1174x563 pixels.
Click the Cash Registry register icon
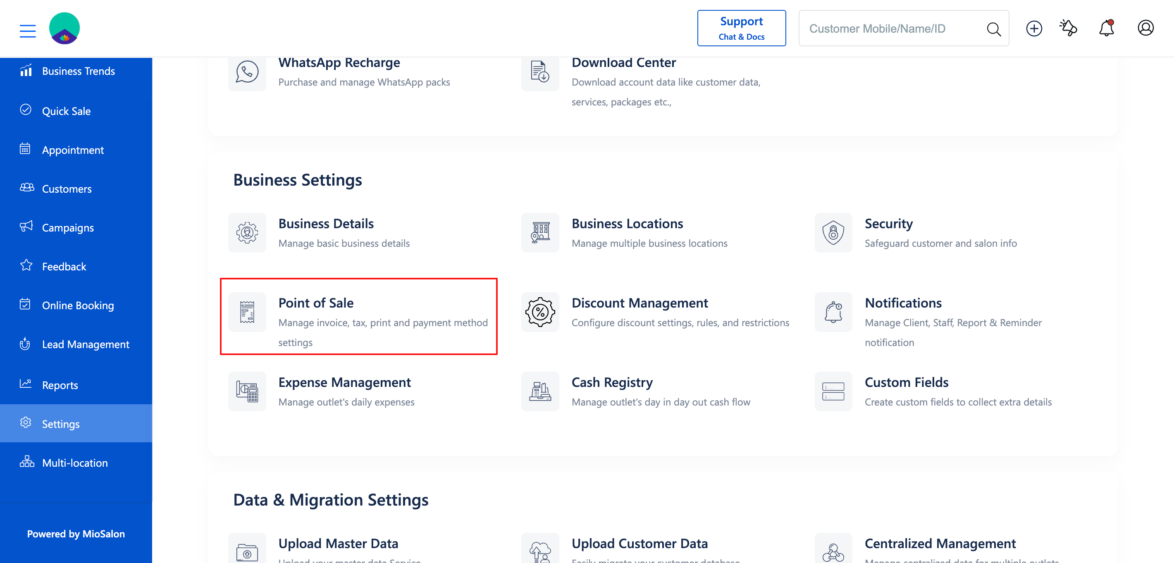[540, 391]
